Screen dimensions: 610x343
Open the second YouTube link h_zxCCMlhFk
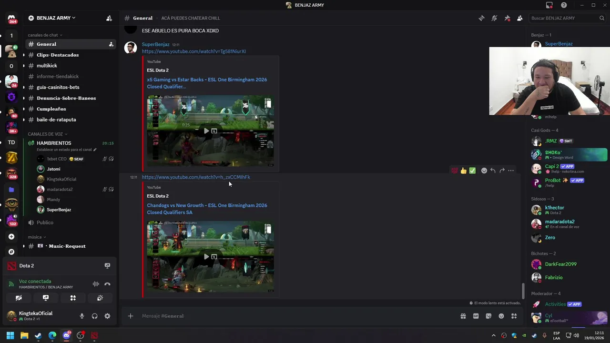[196, 177]
